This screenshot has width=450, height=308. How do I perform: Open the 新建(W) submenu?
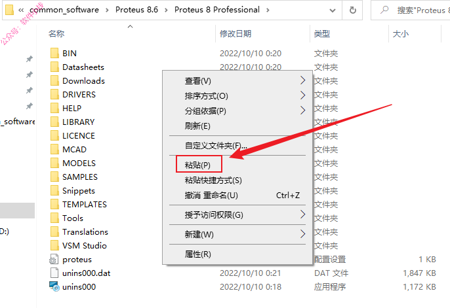click(237, 235)
